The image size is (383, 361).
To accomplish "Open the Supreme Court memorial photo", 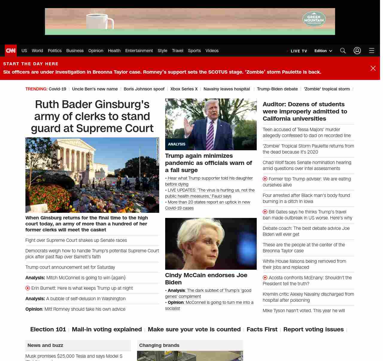I will (x=92, y=175).
